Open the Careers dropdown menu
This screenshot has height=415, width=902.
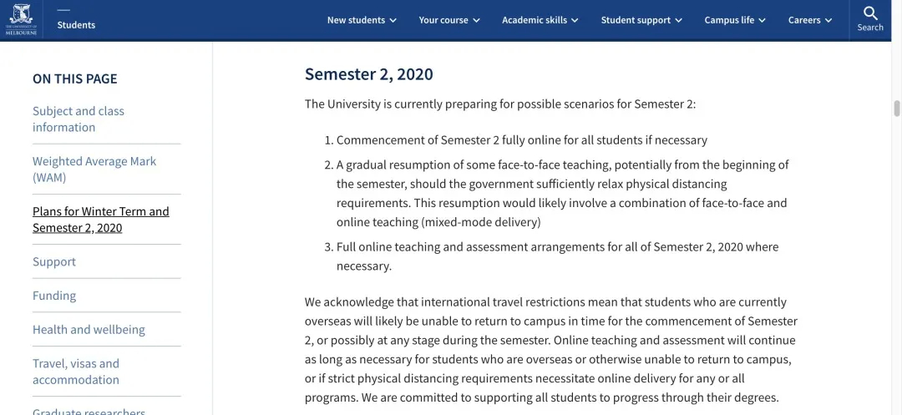810,20
